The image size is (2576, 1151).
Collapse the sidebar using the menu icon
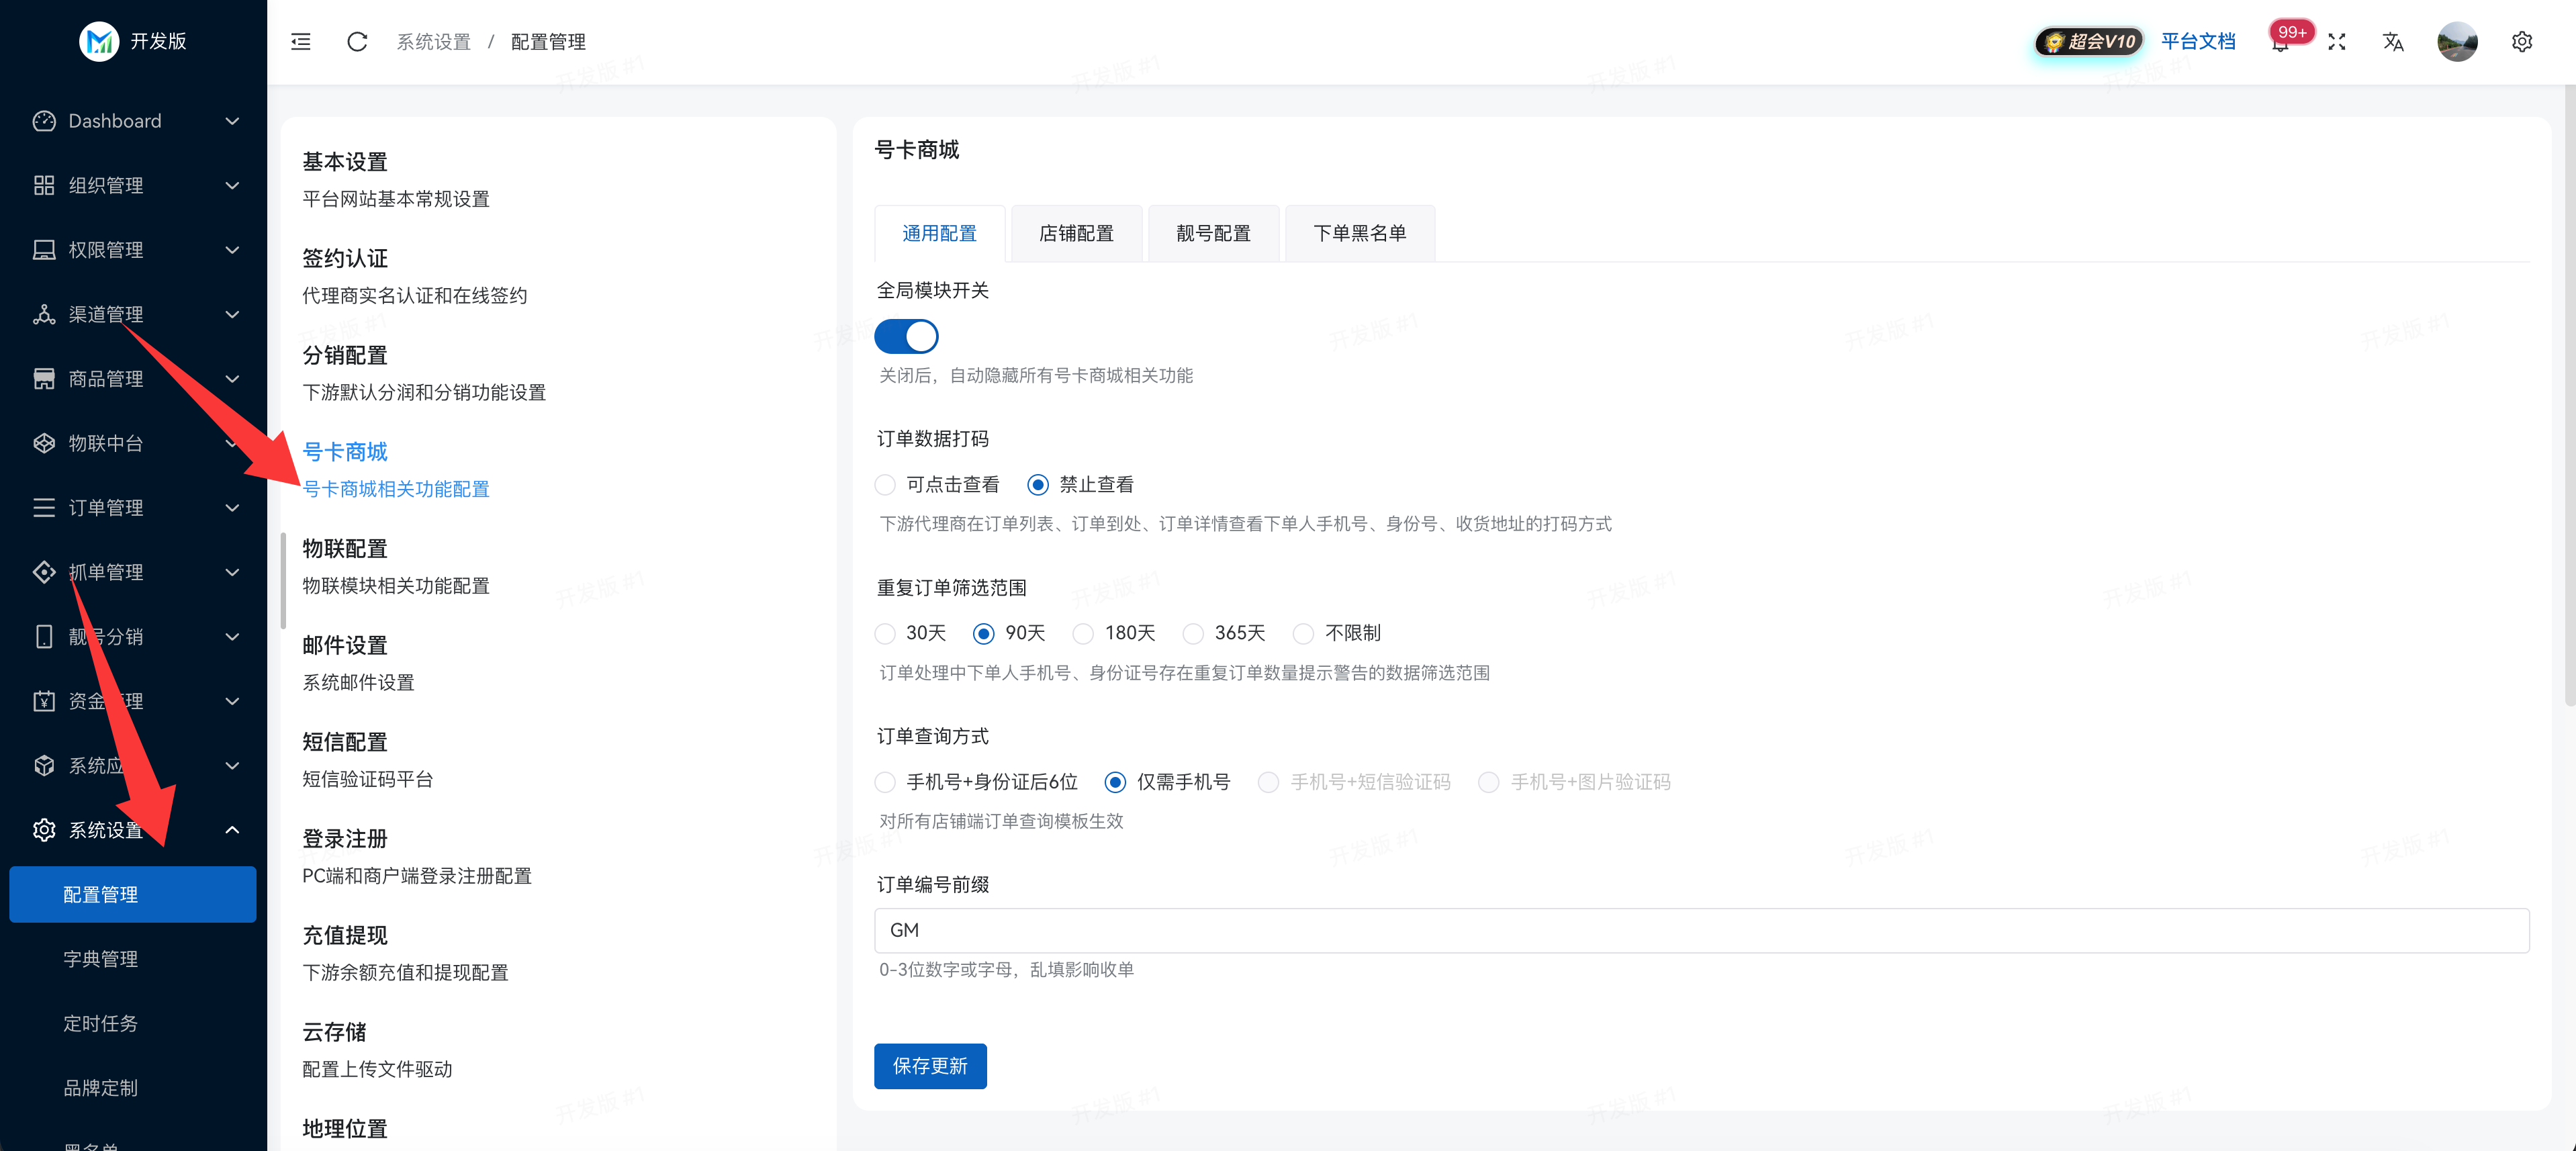(300, 41)
